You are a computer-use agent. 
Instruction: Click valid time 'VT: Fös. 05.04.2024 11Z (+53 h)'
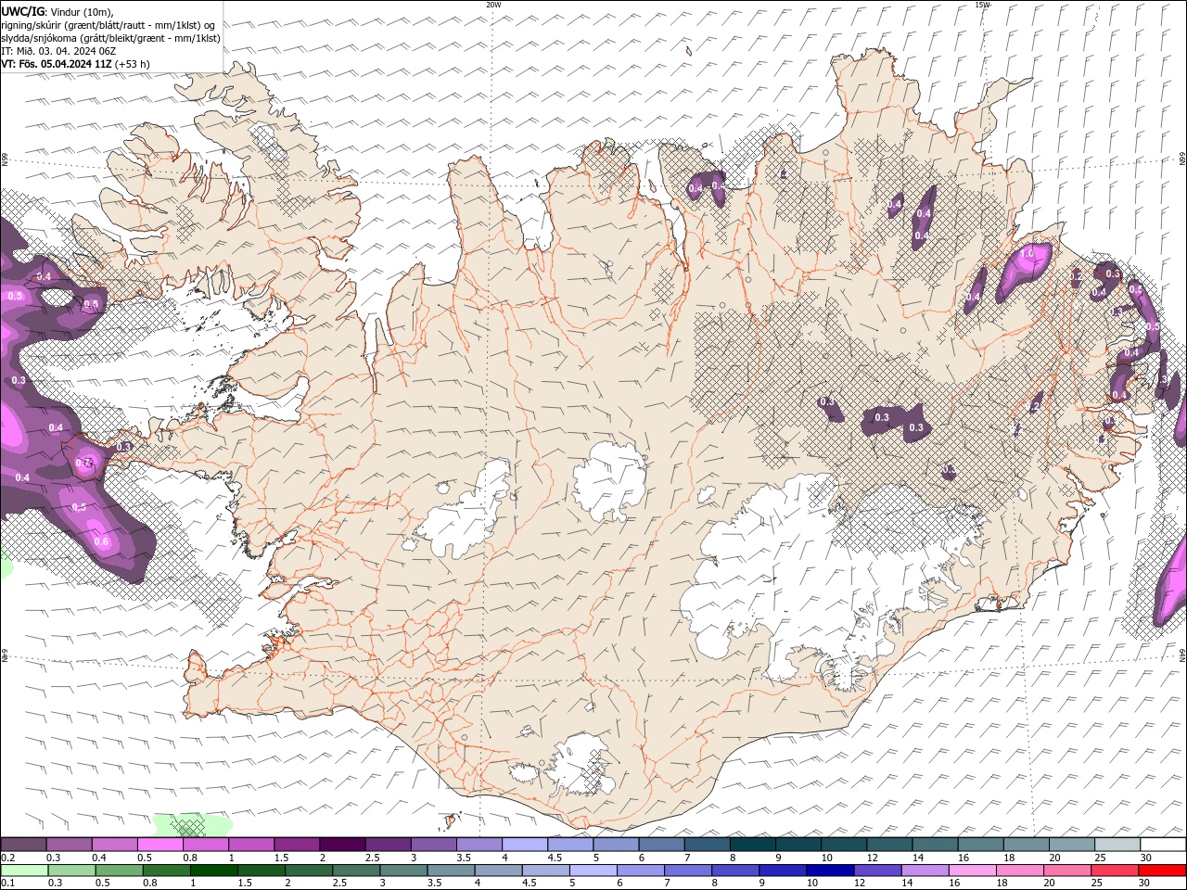[75, 64]
